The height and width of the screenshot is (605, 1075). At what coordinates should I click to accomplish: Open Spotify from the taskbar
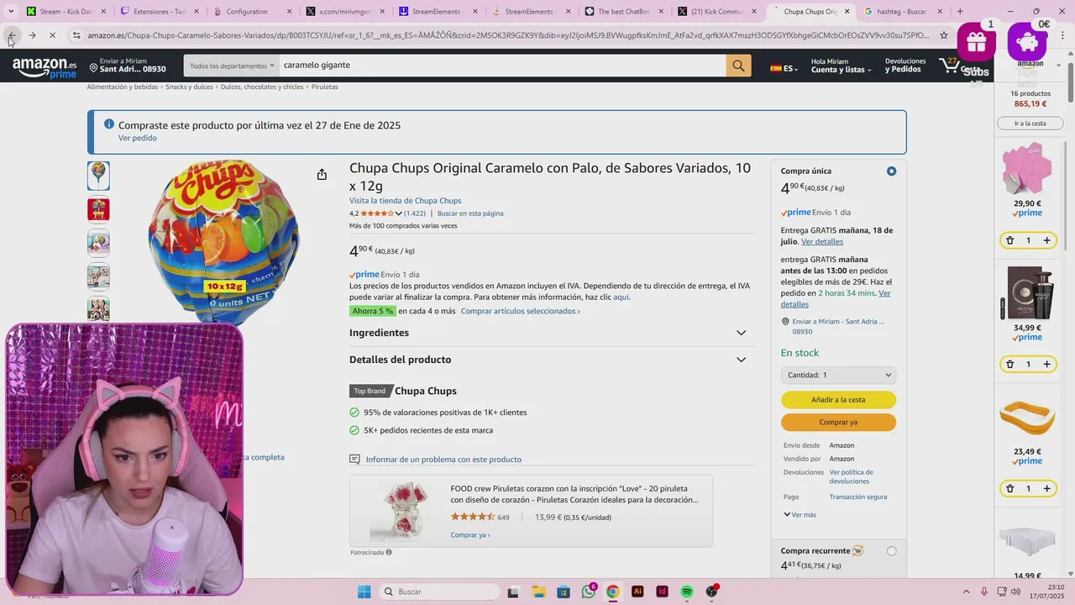(687, 592)
